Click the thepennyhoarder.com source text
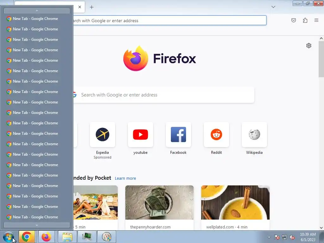324x243 pixels. click(x=150, y=227)
